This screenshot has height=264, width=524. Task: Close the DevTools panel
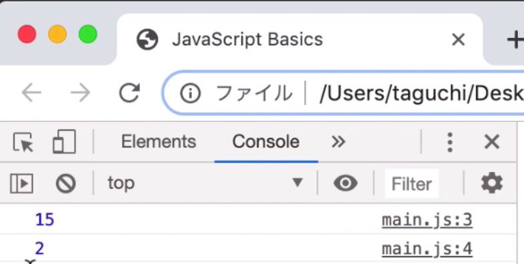click(491, 142)
